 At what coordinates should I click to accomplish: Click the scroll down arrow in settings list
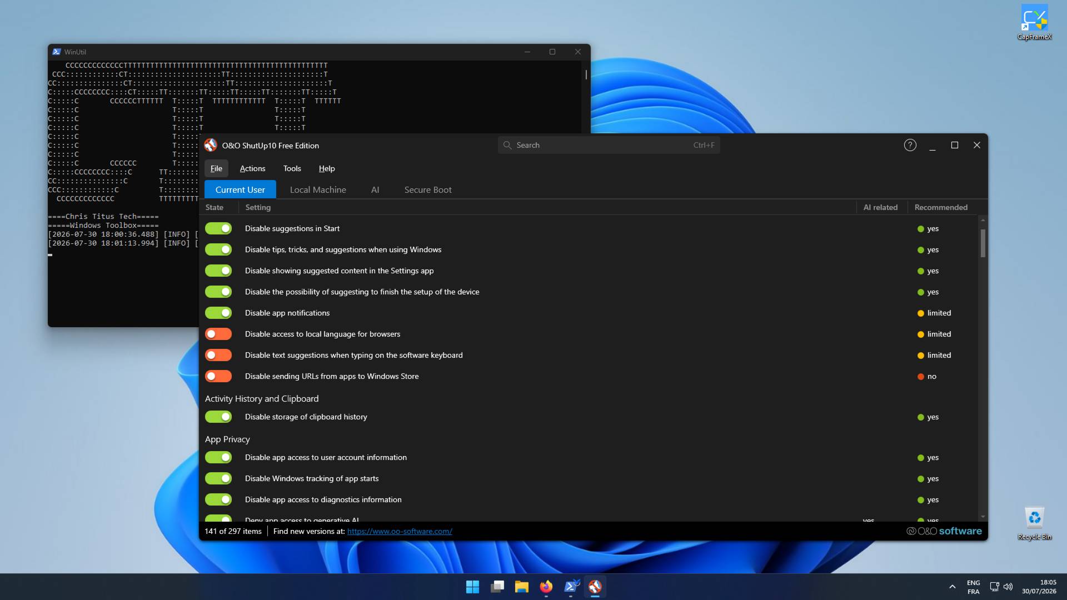tap(983, 517)
